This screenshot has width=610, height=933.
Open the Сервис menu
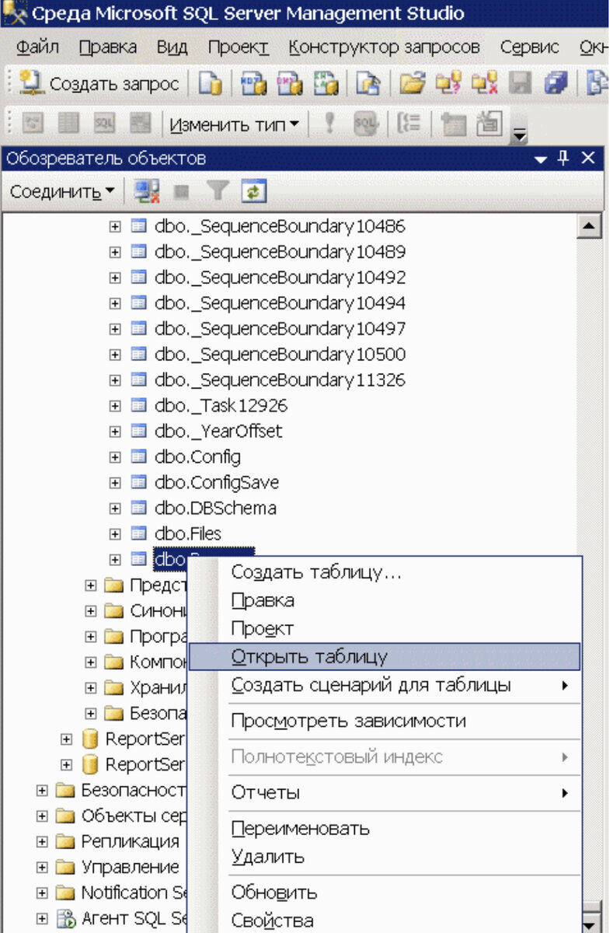[529, 47]
